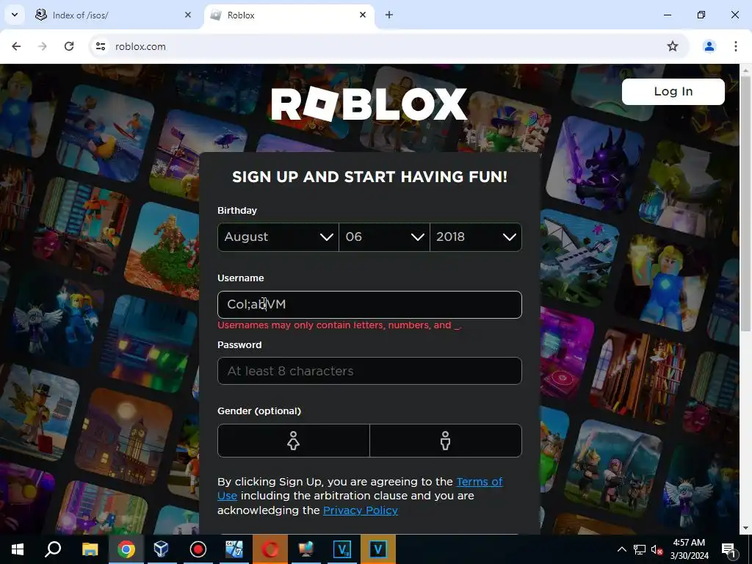
Task: Open a new tab with the plus
Action: [x=389, y=15]
